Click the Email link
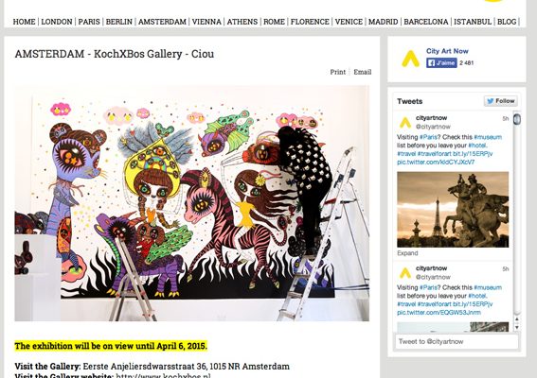537x378 pixels. coord(363,72)
